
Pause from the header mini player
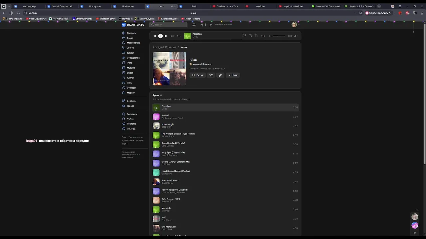coord(206,25)
